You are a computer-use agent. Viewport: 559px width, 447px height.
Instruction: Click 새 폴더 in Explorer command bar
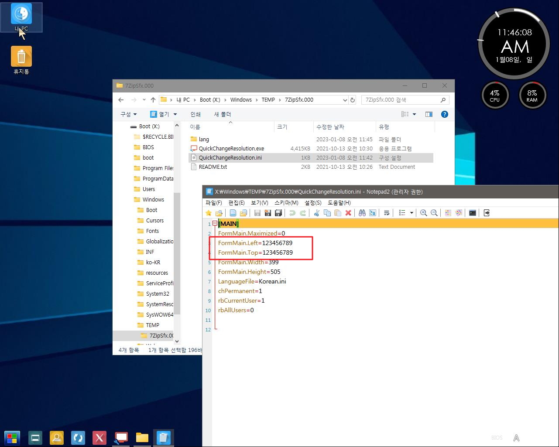click(223, 114)
